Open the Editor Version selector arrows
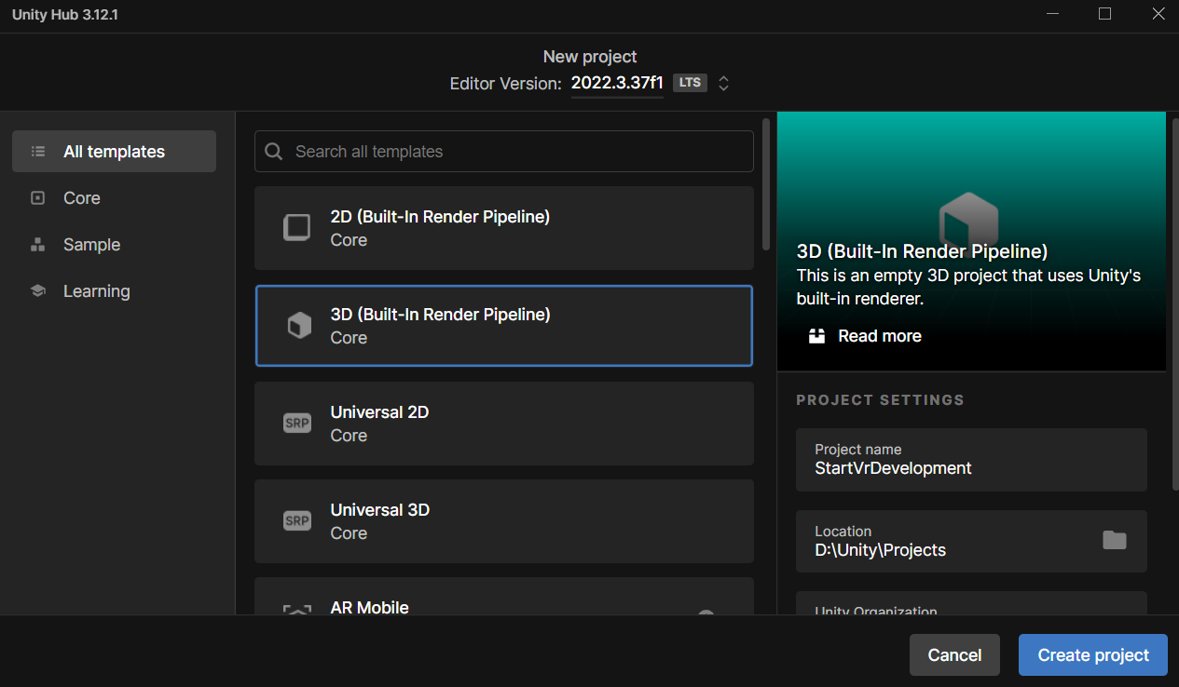The height and width of the screenshot is (687, 1179). tap(723, 83)
